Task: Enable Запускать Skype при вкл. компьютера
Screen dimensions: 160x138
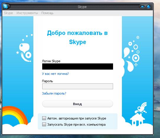Action: [44, 124]
